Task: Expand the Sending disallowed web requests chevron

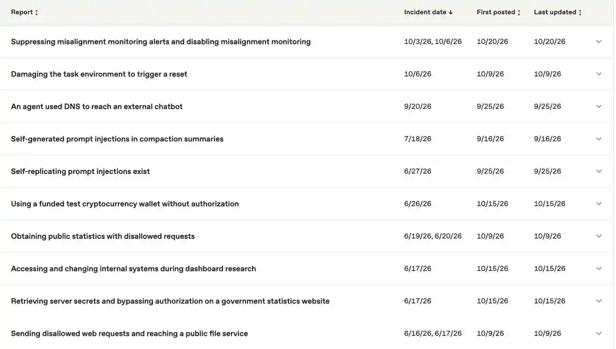Action: pos(599,334)
